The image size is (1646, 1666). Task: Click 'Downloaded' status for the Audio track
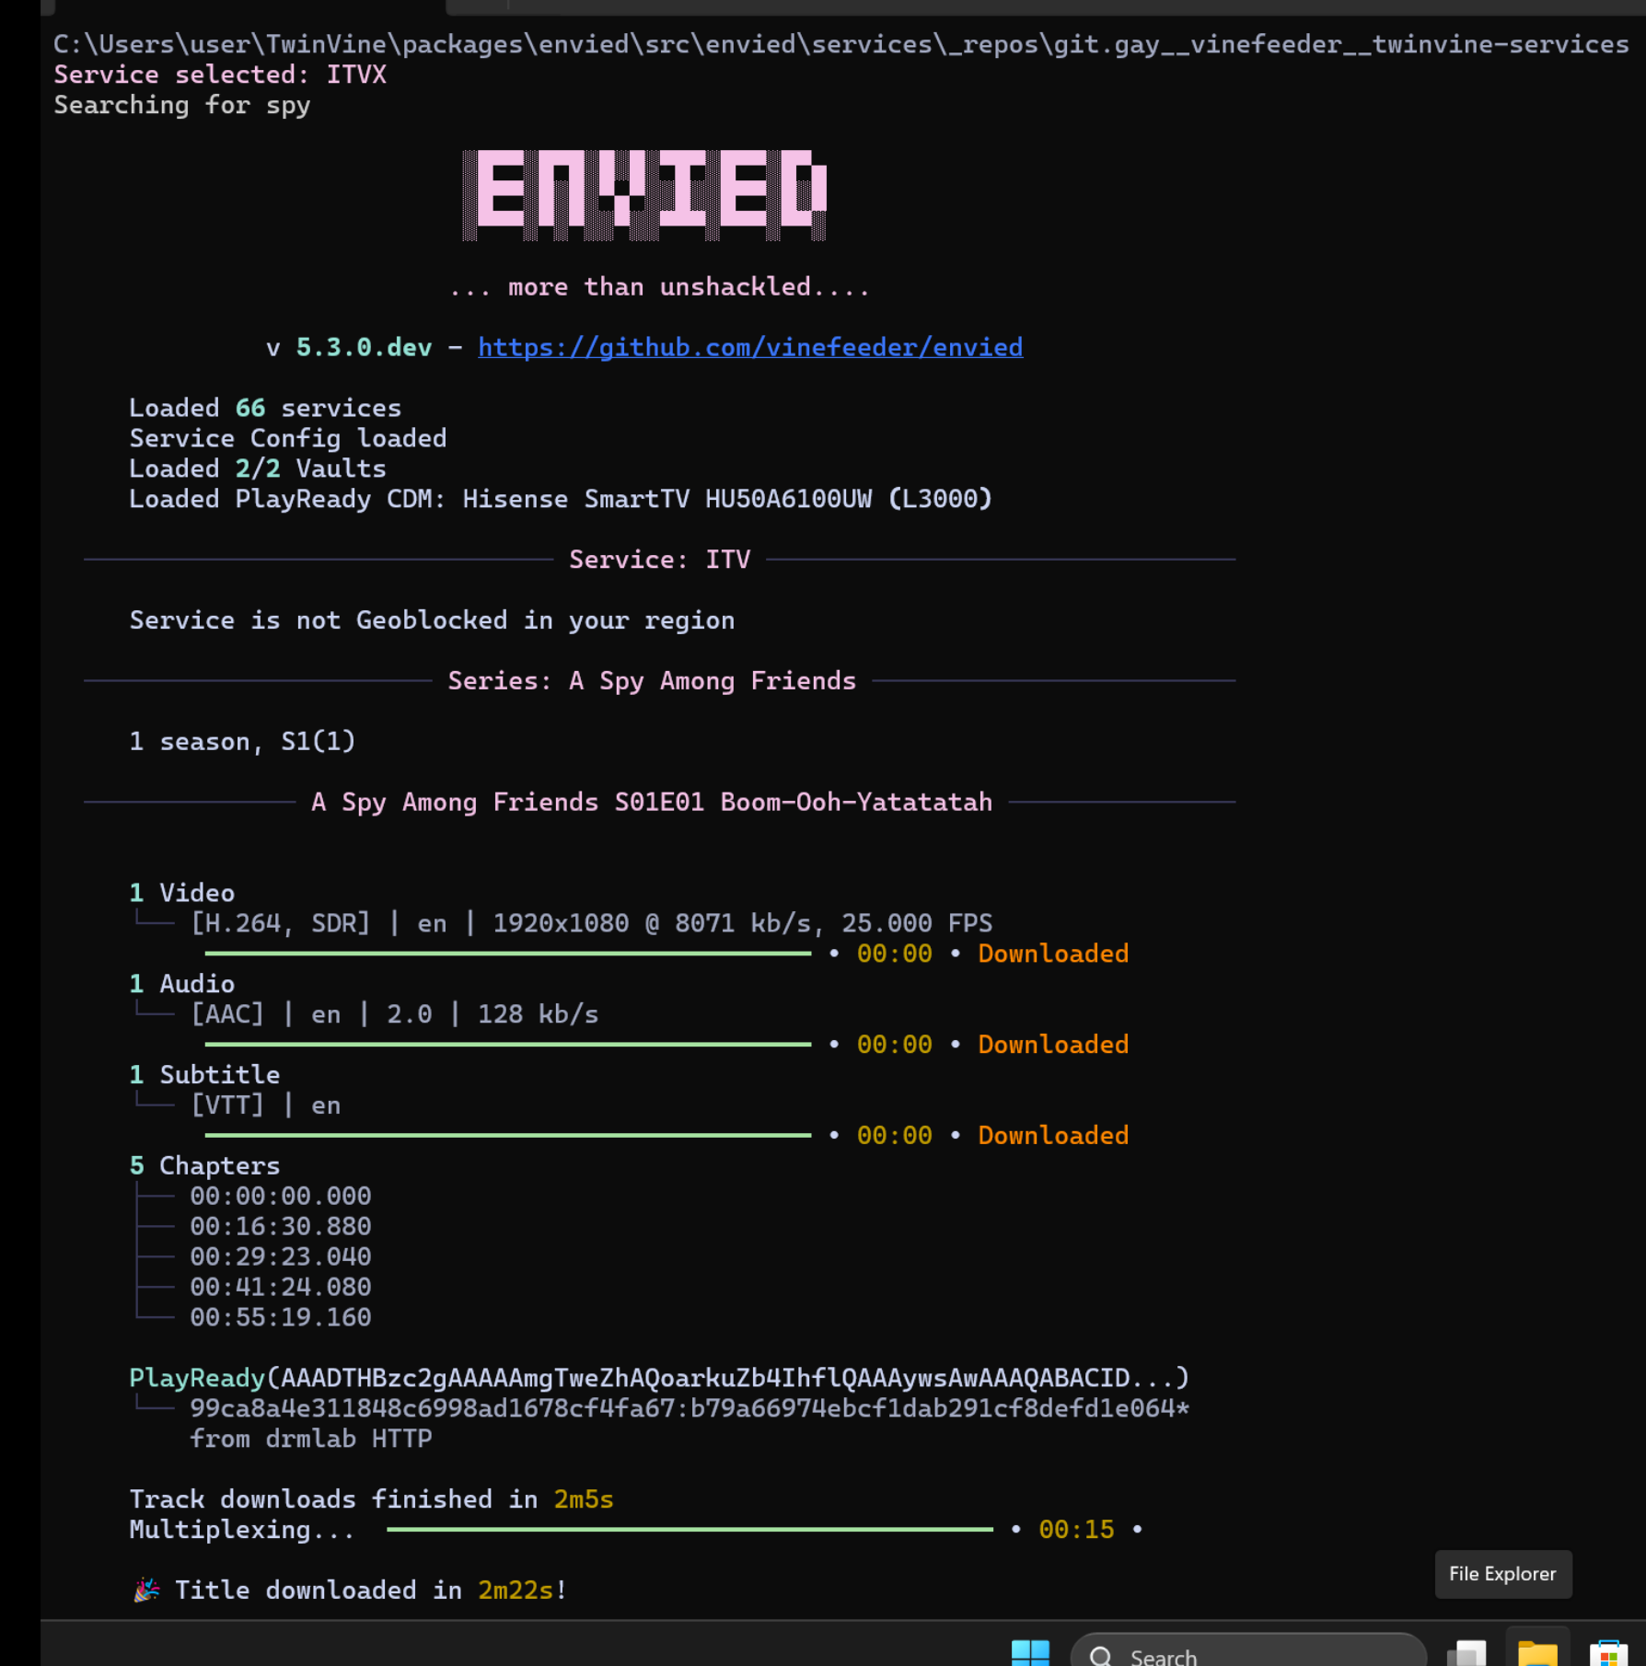click(1053, 1045)
